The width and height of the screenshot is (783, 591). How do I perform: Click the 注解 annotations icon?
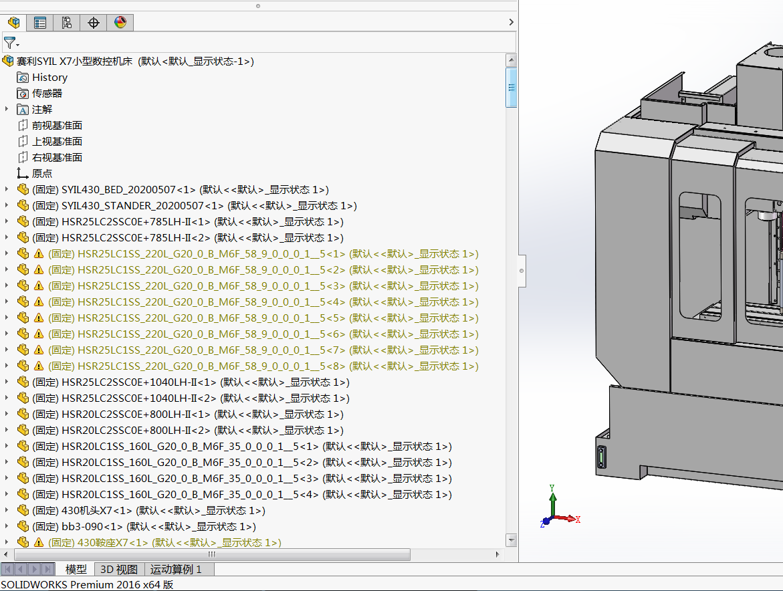coord(23,110)
